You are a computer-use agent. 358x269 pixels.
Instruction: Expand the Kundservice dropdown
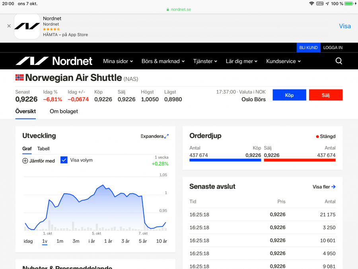point(283,61)
